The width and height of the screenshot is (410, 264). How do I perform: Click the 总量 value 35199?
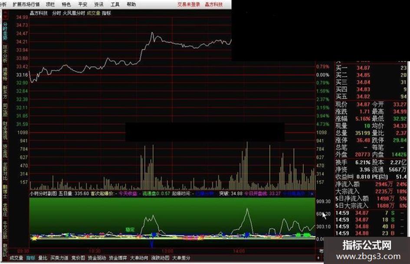(363, 133)
